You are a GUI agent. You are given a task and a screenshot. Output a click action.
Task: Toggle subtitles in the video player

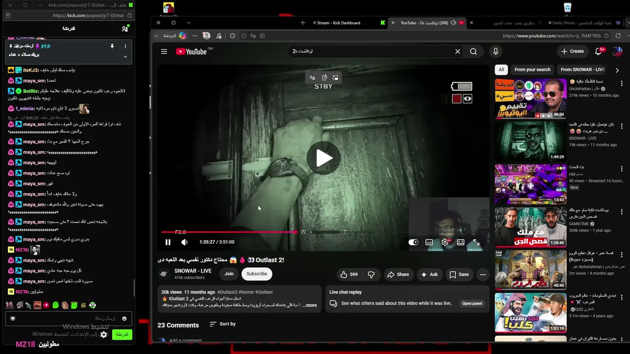429,242
